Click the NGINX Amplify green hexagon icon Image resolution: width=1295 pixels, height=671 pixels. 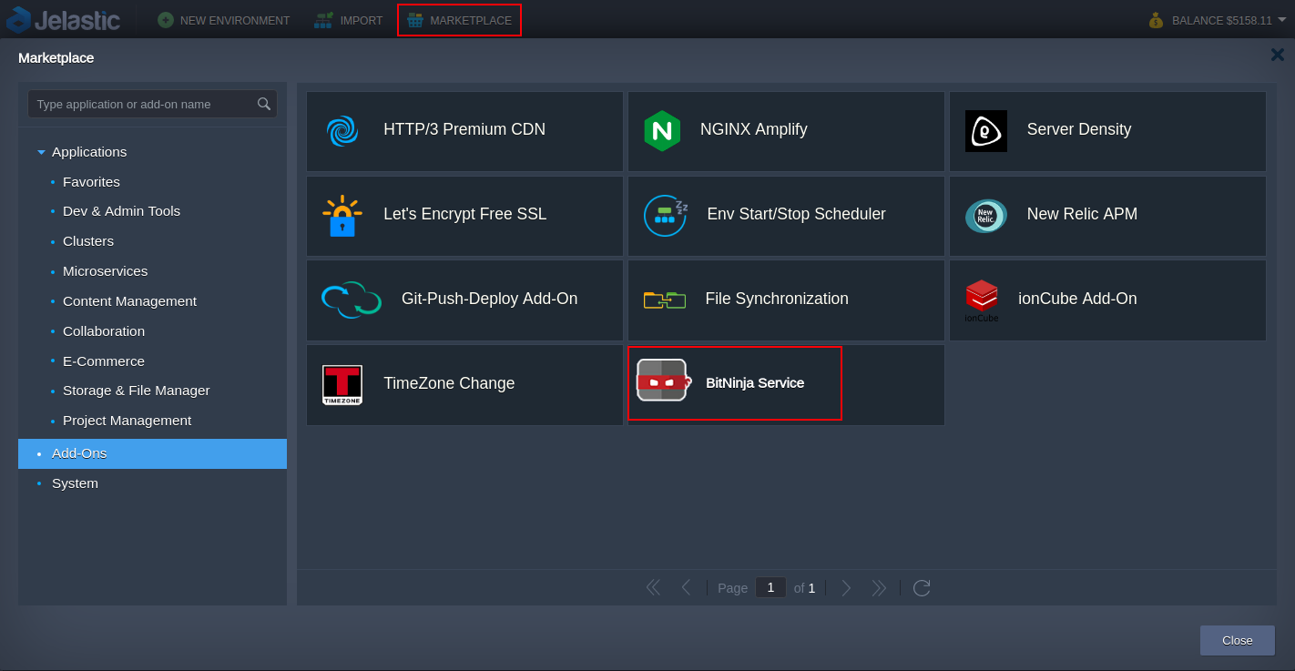point(662,130)
